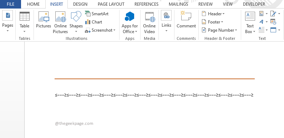Screen dimensions: 284x138
Task: Insert a SmartArt graphic
Action: 97,14
